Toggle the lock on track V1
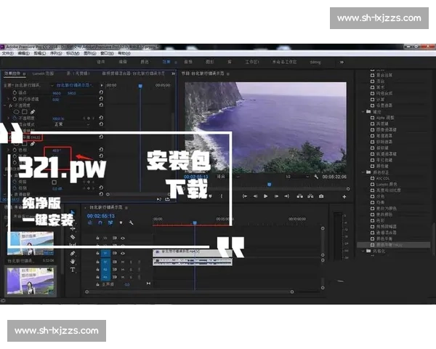 click(97, 253)
